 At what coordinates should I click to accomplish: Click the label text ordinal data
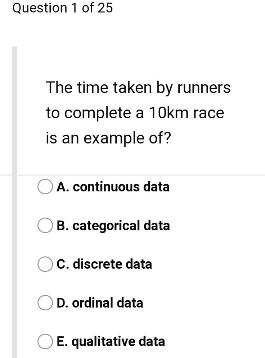[x=100, y=303]
